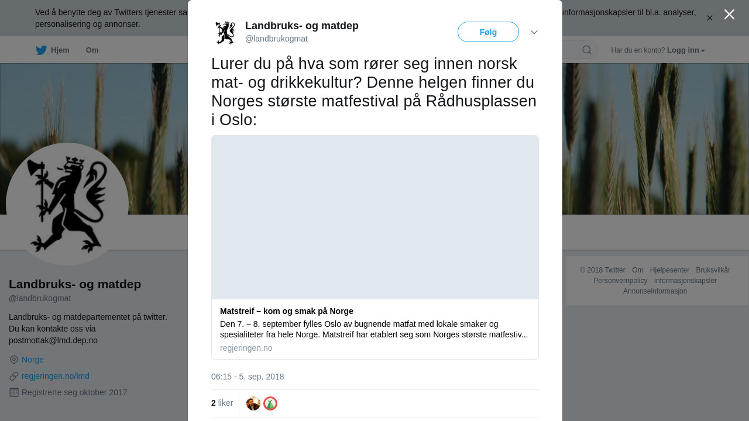Expand the tweet options chevron next to Følg
Image resolution: width=749 pixels, height=421 pixels.
[x=534, y=32]
